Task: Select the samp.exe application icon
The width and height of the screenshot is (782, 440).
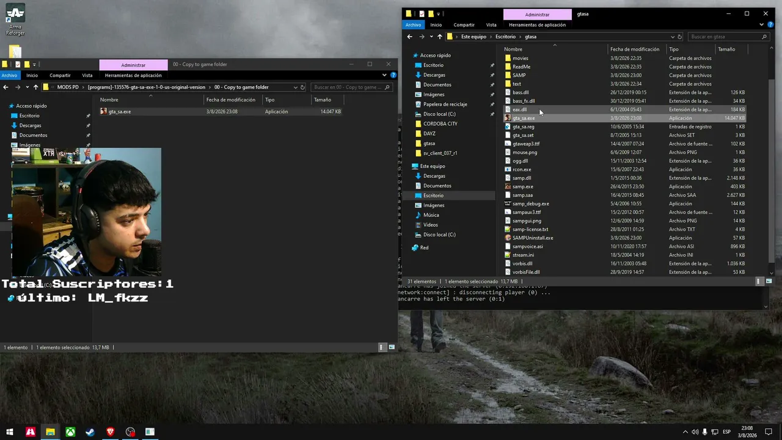Action: click(x=508, y=186)
